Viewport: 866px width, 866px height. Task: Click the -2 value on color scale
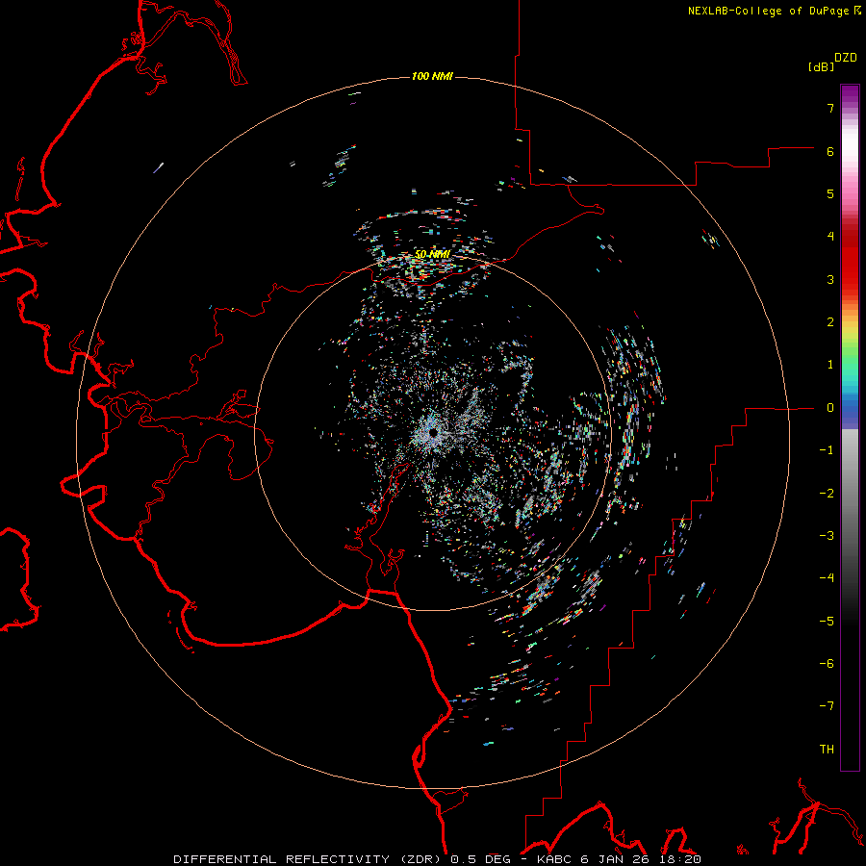coord(827,494)
